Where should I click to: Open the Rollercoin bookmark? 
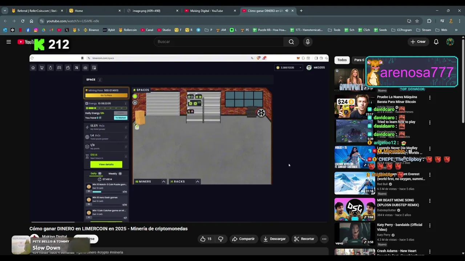point(128,30)
